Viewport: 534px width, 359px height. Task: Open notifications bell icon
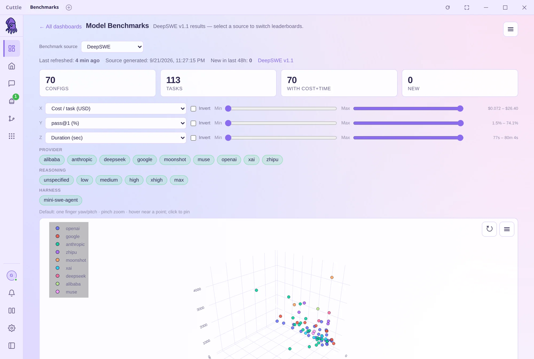tap(11, 293)
